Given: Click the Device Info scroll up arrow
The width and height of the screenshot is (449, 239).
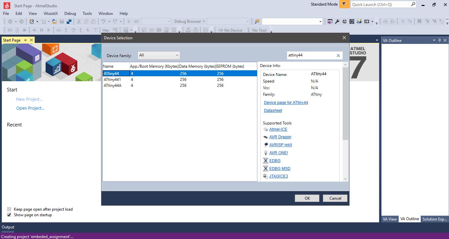Looking at the screenshot, I should [x=345, y=65].
